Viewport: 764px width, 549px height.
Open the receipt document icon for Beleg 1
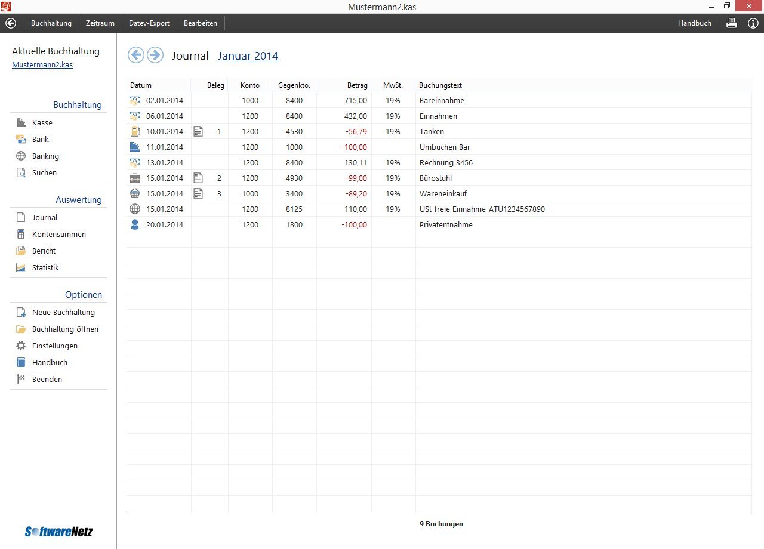(x=198, y=131)
